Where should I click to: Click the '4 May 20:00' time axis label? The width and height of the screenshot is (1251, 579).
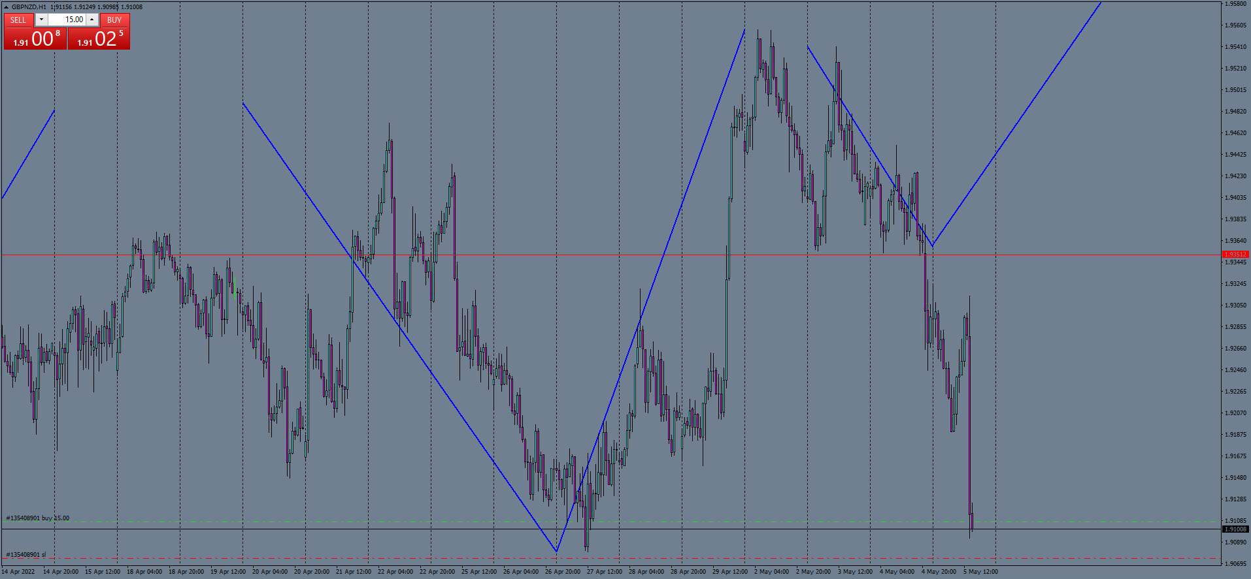point(939,572)
